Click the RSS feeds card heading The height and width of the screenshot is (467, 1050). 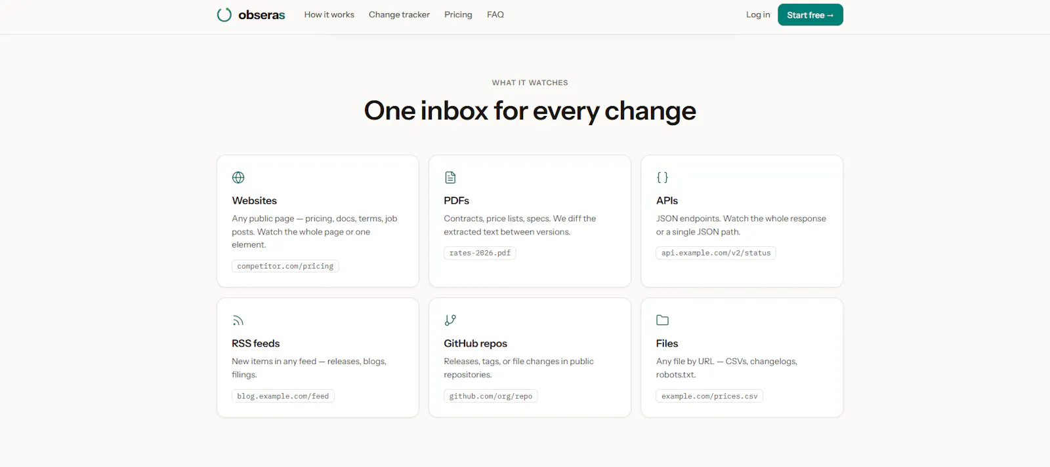[255, 343]
